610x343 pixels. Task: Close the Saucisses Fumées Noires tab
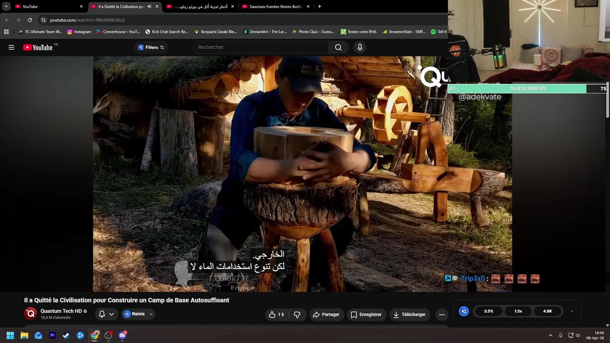pos(308,7)
